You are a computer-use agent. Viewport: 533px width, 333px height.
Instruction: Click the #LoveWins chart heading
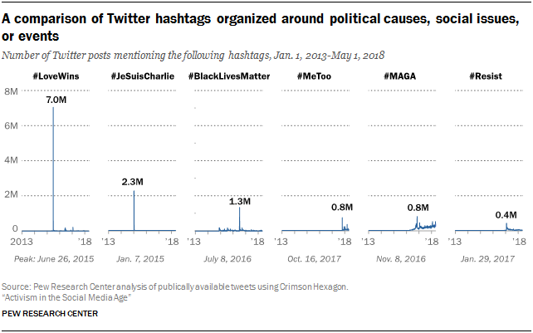55,77
